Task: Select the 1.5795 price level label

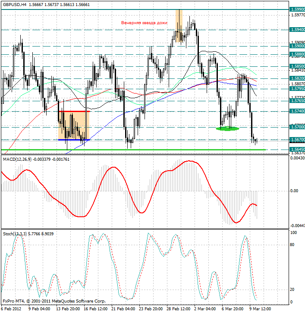Action: pyautogui.click(x=297, y=88)
